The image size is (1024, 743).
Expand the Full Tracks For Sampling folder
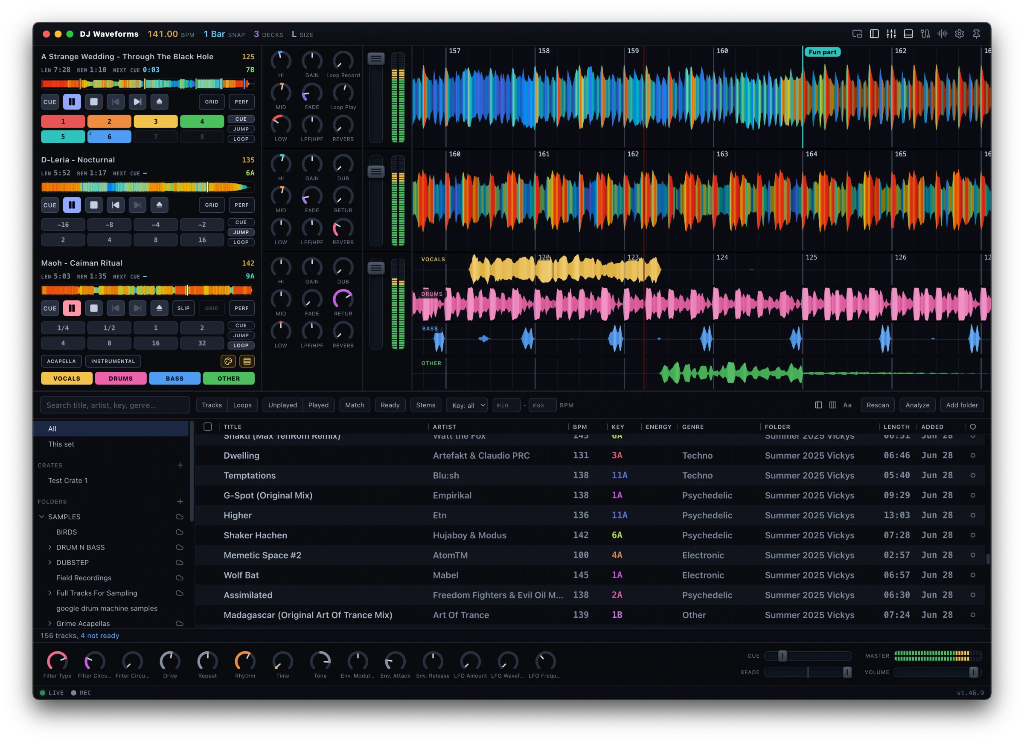pyautogui.click(x=49, y=593)
